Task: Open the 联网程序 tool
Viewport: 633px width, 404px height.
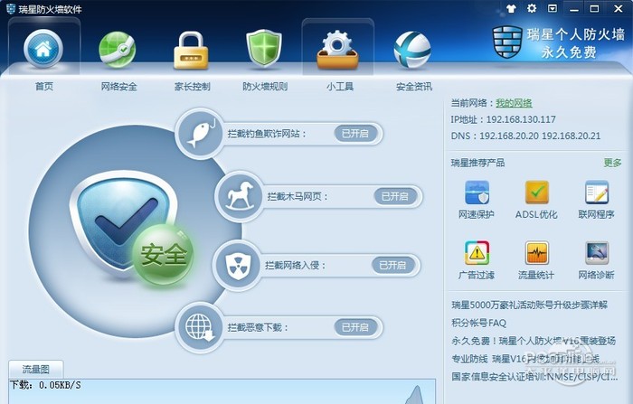Action: (x=597, y=193)
